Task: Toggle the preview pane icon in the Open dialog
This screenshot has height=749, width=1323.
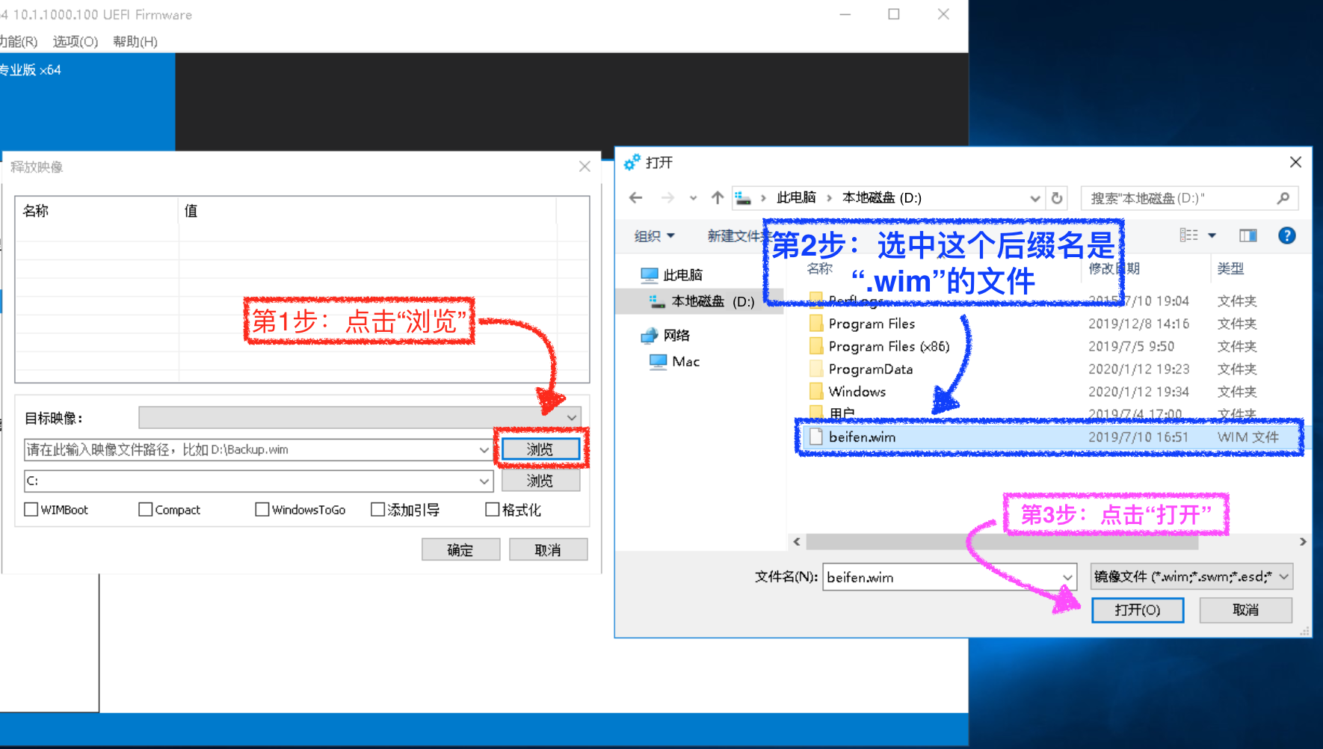Action: 1248,235
